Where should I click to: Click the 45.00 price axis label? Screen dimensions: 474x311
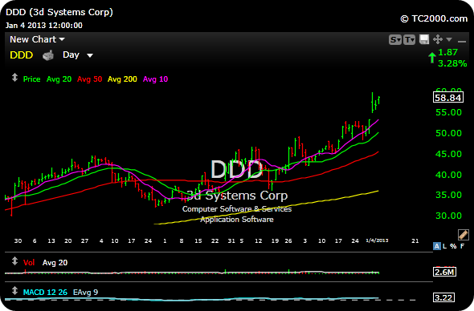(x=448, y=154)
